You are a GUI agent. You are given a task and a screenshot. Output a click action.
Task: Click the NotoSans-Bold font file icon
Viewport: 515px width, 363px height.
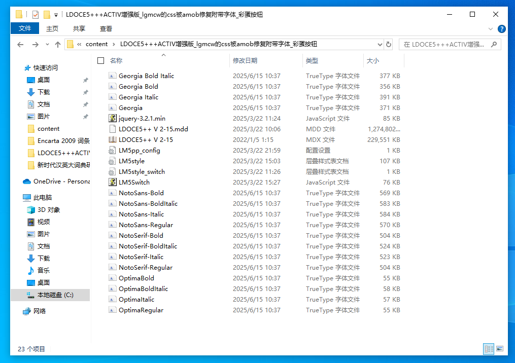[112, 193]
